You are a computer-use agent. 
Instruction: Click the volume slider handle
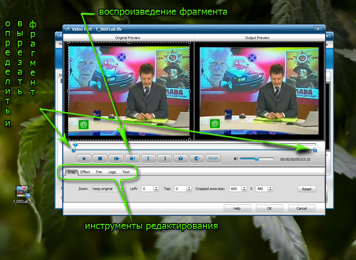coord(257,159)
